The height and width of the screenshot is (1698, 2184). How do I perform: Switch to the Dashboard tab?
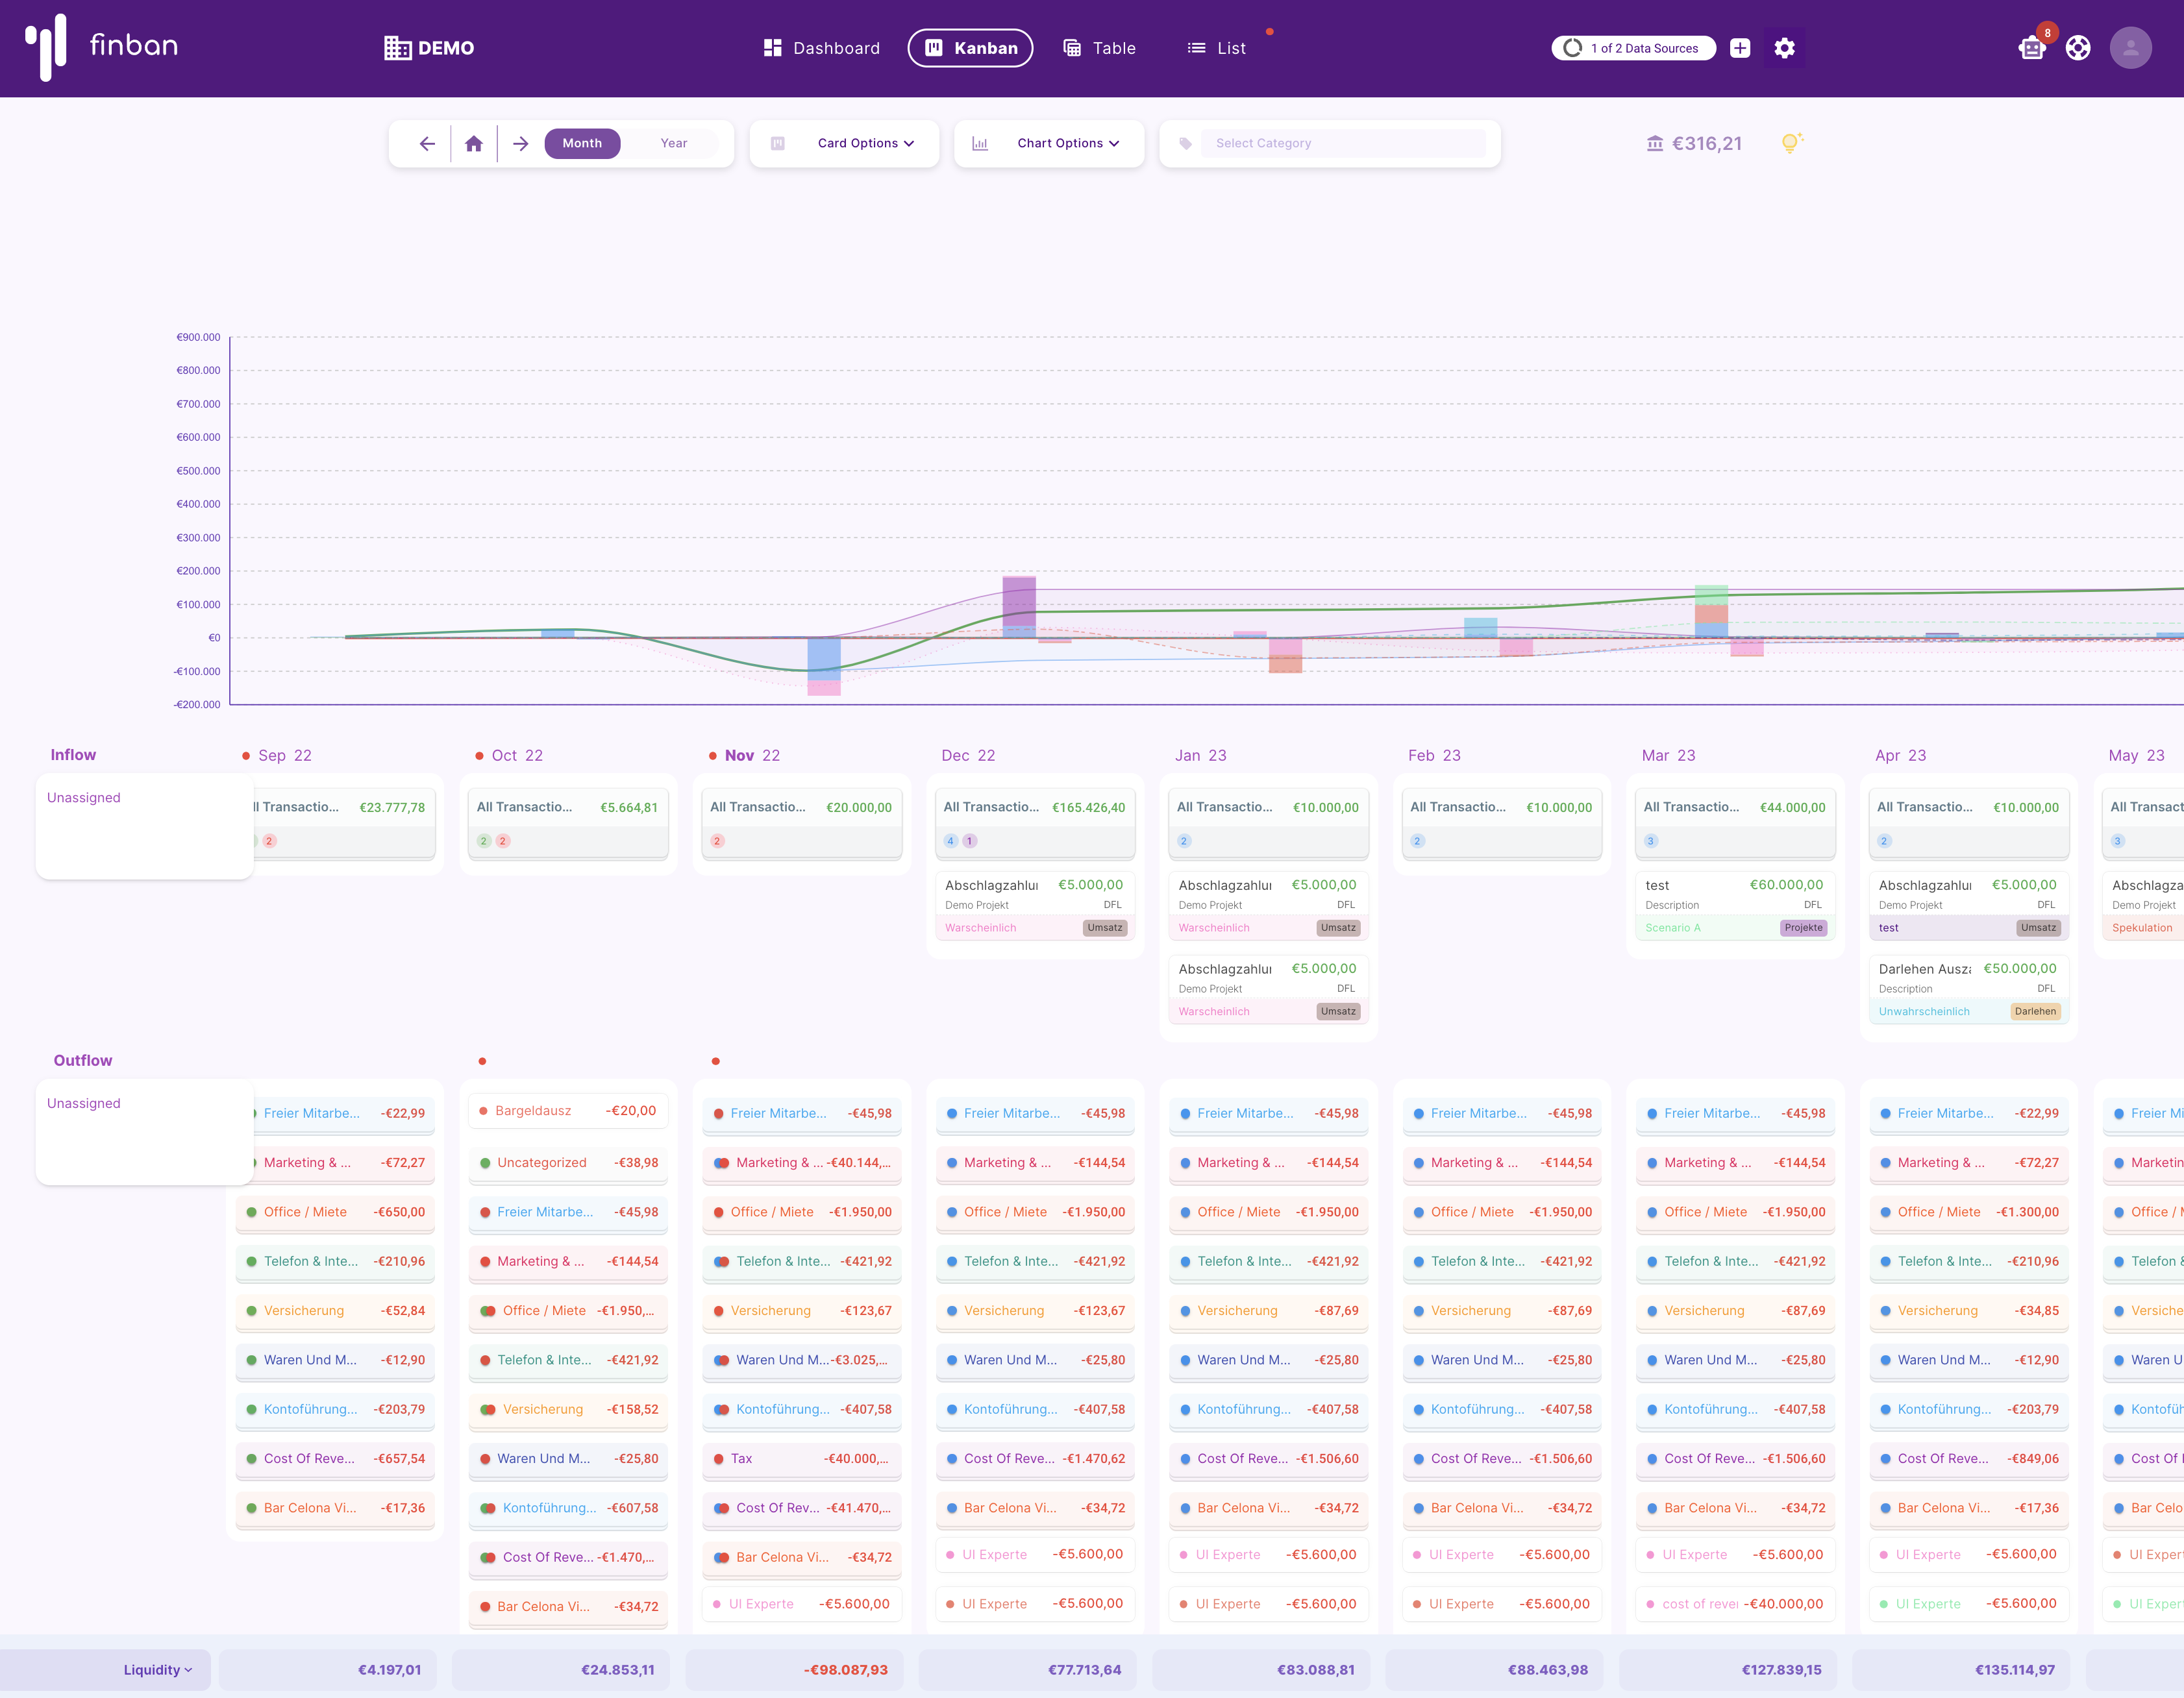point(821,48)
